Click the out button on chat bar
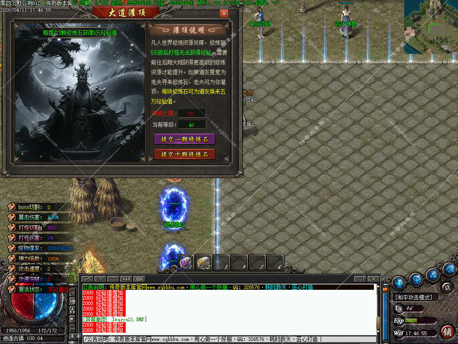This screenshot has height=344, width=458. (360, 279)
